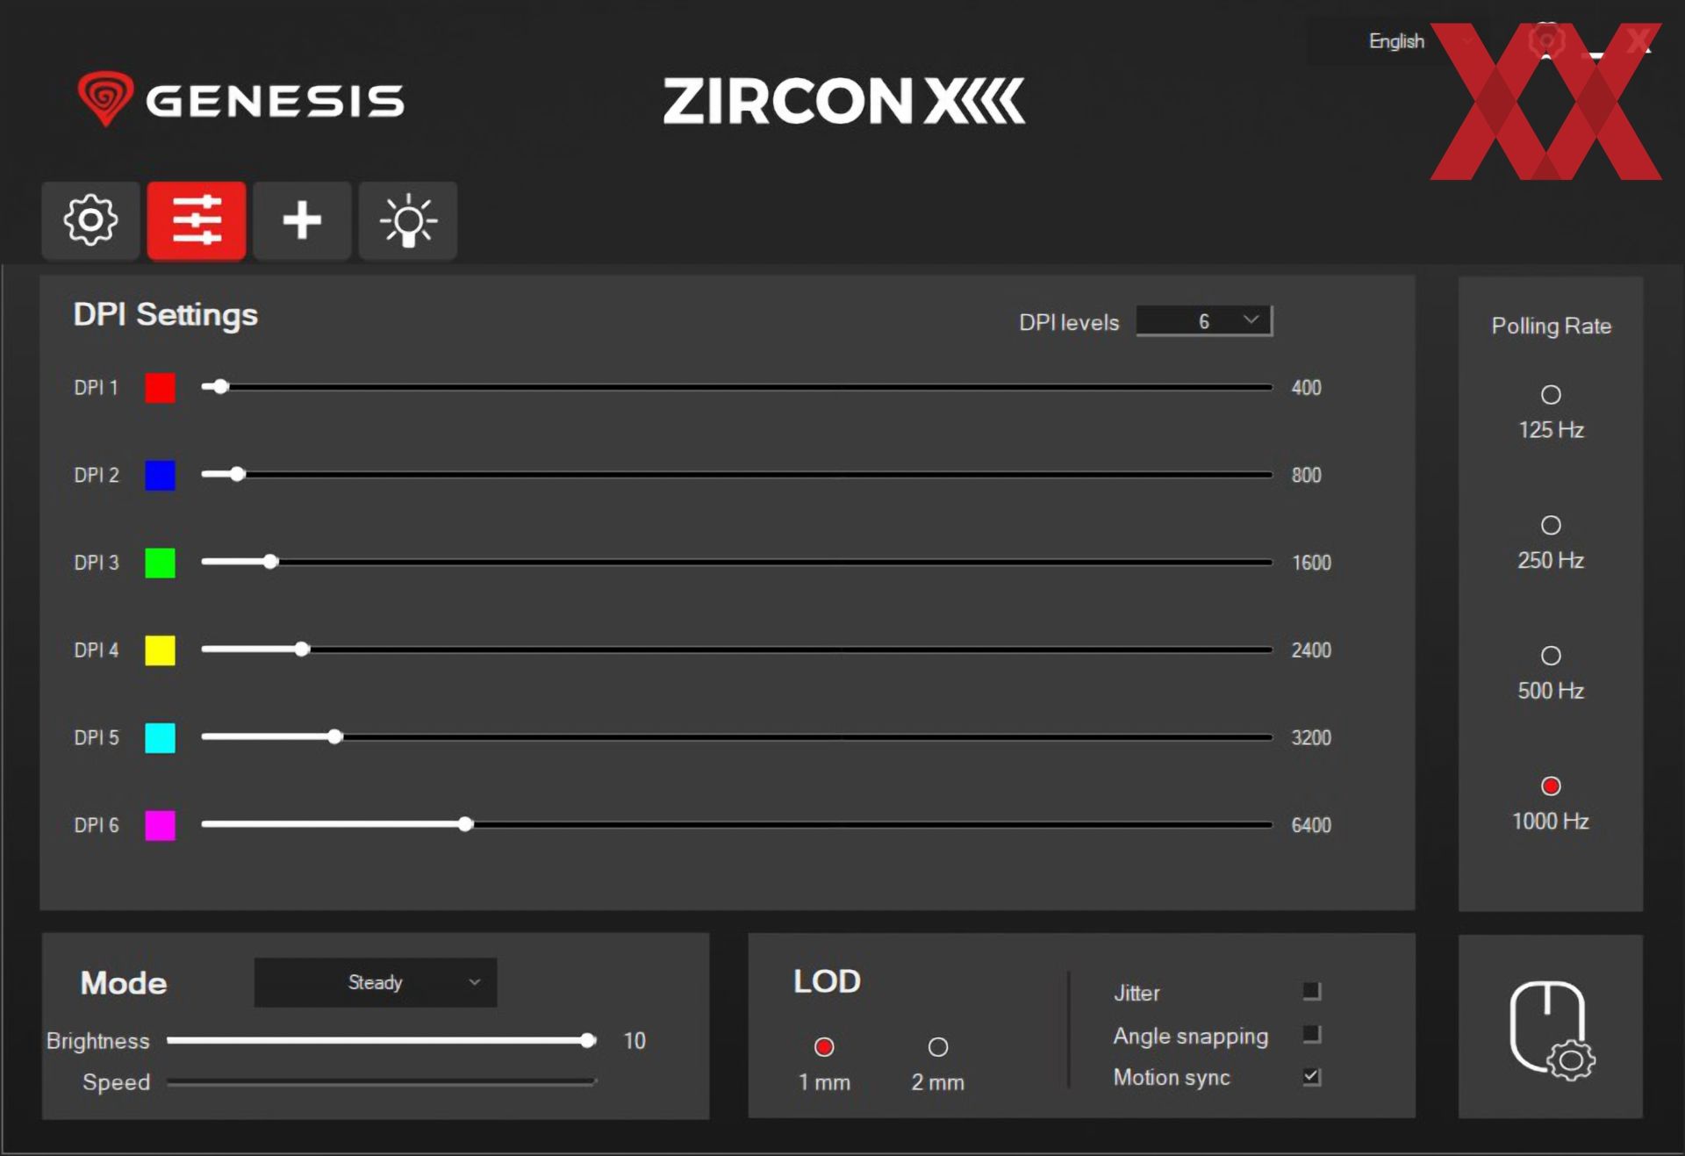Open the general settings gear tab
1685x1156 pixels.
pyautogui.click(x=90, y=220)
